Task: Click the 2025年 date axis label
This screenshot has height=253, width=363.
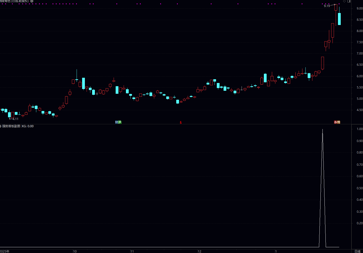Action: (x=5, y=251)
